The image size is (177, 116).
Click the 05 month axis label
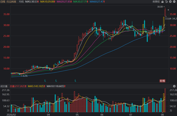[77, 115]
